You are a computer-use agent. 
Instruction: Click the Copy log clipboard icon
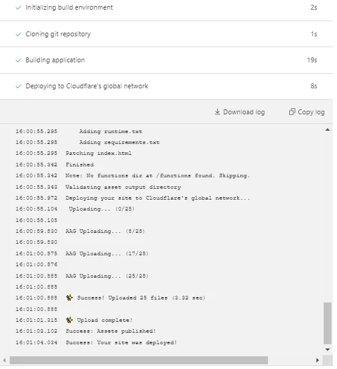click(x=292, y=112)
